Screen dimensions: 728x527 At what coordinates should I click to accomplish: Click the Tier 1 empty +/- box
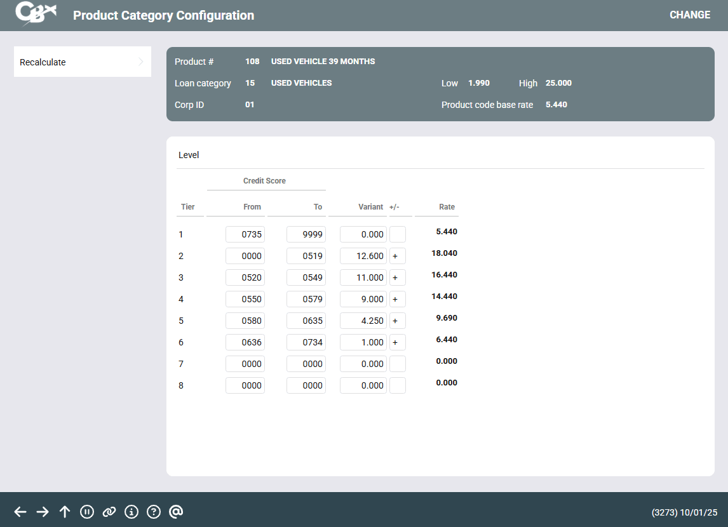(x=398, y=234)
